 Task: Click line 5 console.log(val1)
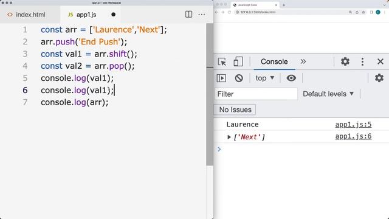coord(77,78)
